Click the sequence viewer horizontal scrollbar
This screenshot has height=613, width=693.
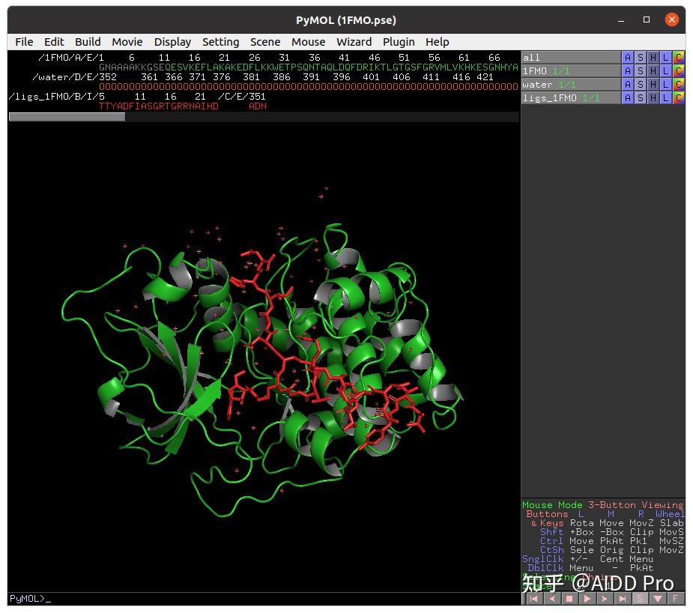[x=67, y=117]
